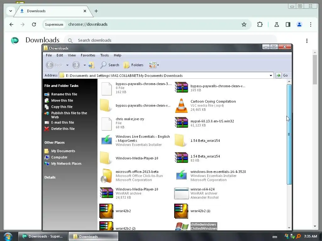Toggle the browser side panel icon

point(288,24)
